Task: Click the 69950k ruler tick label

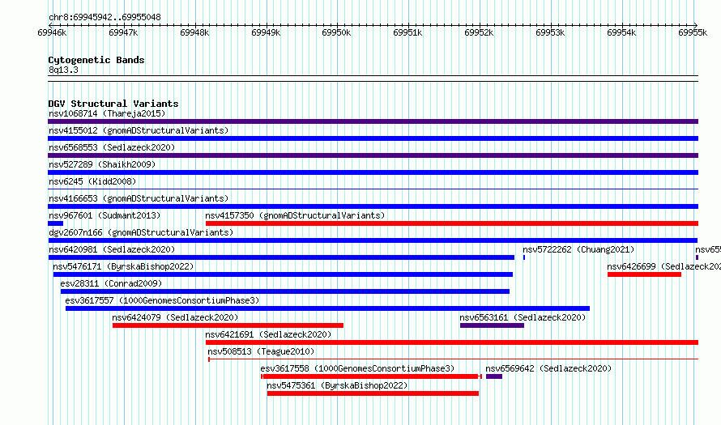Action: (336, 32)
